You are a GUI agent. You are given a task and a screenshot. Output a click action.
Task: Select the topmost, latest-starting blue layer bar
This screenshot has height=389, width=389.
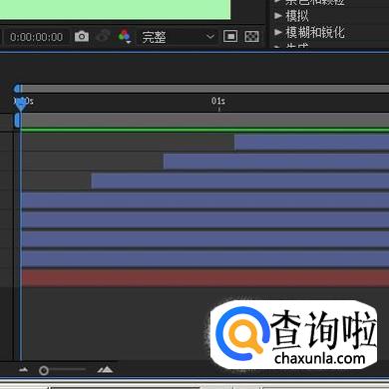click(x=311, y=143)
